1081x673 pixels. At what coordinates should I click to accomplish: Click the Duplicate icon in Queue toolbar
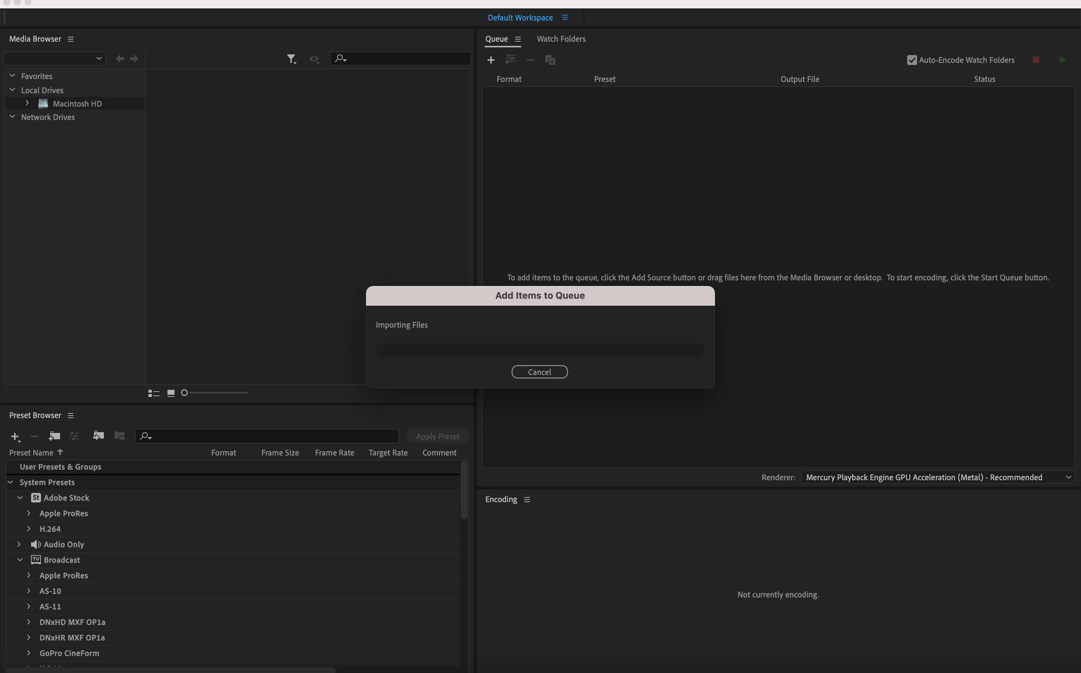(550, 60)
